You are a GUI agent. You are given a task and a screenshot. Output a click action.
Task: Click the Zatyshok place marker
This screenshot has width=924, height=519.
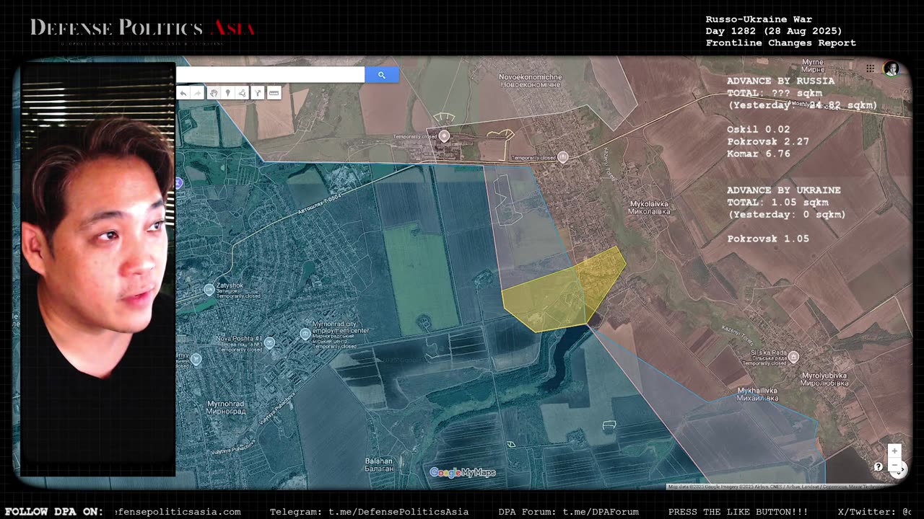click(x=209, y=289)
